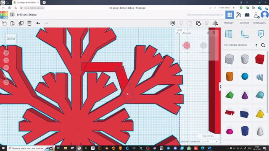The height and width of the screenshot is (151, 269).
Task: Open the user profile avatar
Action: pos(265,15)
